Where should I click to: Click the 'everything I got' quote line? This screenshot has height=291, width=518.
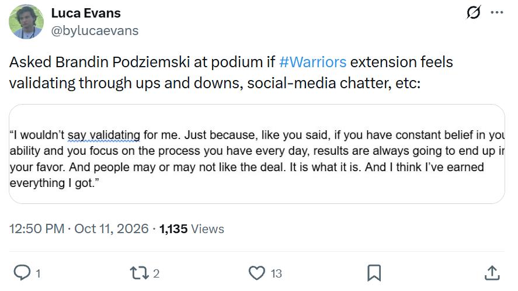(x=54, y=183)
